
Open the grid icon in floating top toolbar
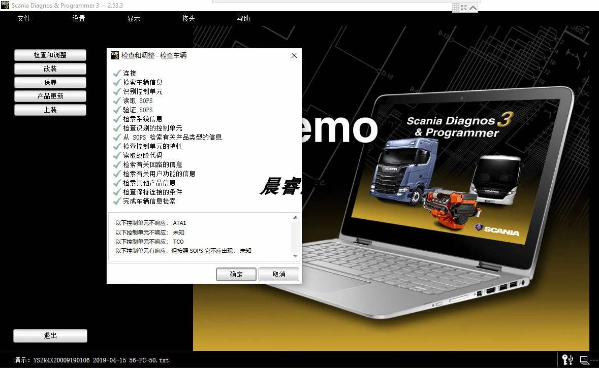click(x=456, y=7)
